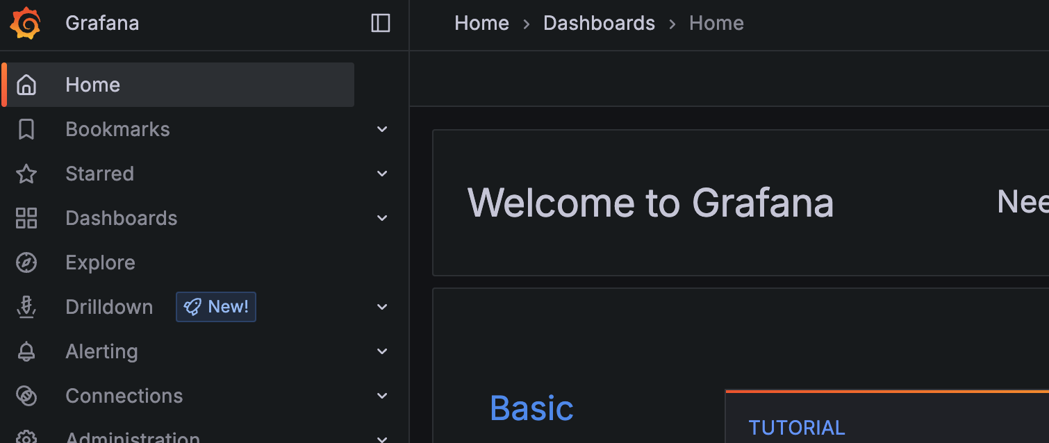This screenshot has height=443, width=1049.
Task: Click the Alerting bell icon
Action: point(26,351)
